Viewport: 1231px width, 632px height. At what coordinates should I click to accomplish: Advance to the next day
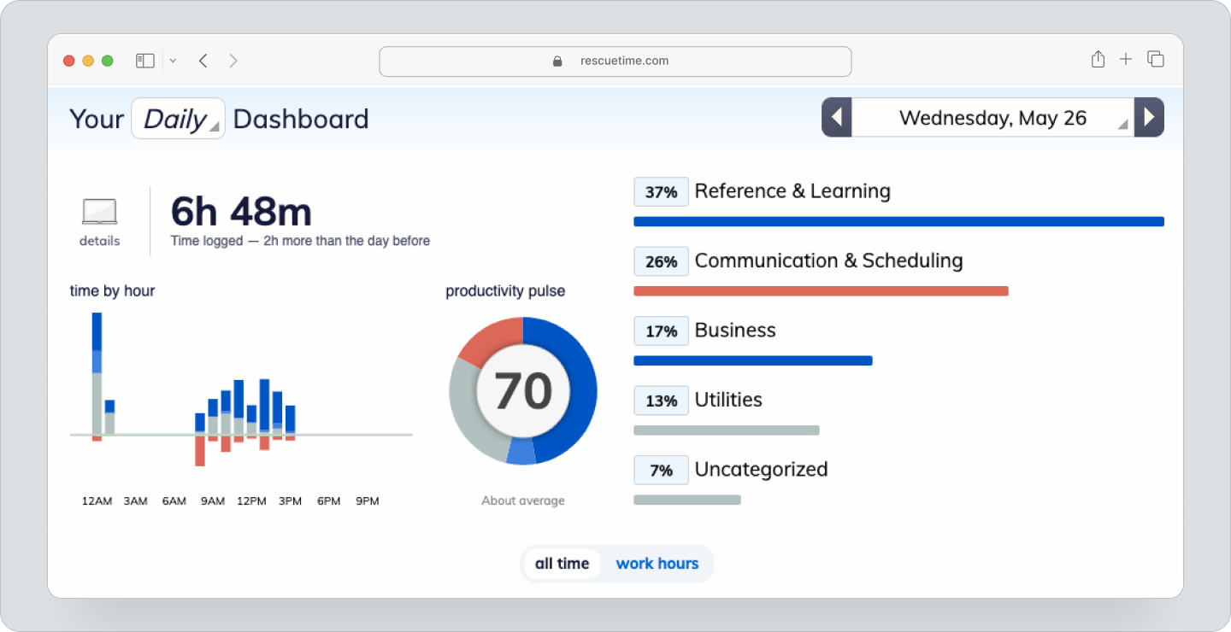click(1149, 117)
